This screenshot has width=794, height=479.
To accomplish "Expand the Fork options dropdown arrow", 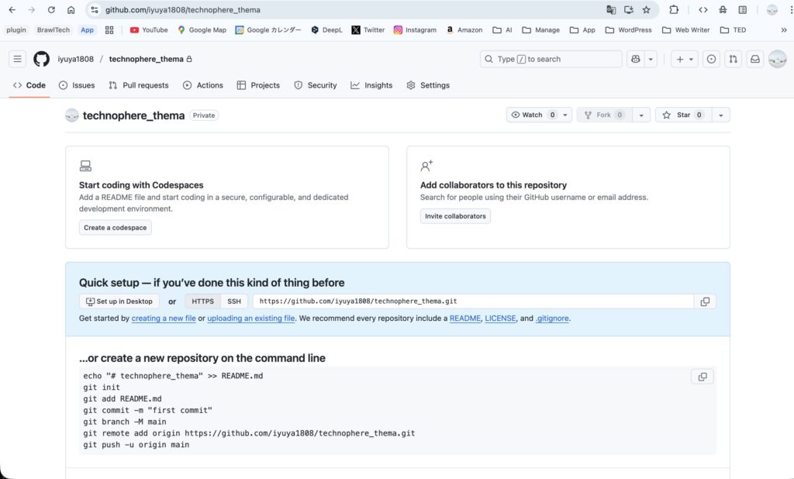I will [641, 115].
